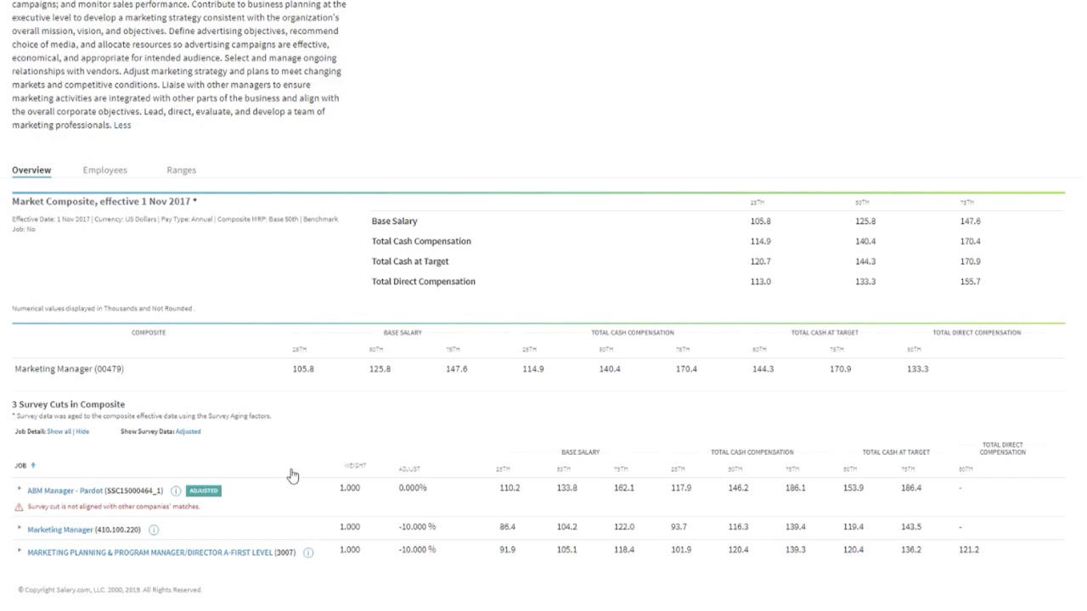The image size is (1087, 611).
Task: Show all job details
Action: point(59,431)
